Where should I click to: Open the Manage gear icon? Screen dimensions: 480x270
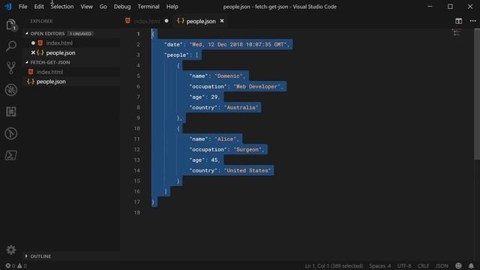point(11,250)
